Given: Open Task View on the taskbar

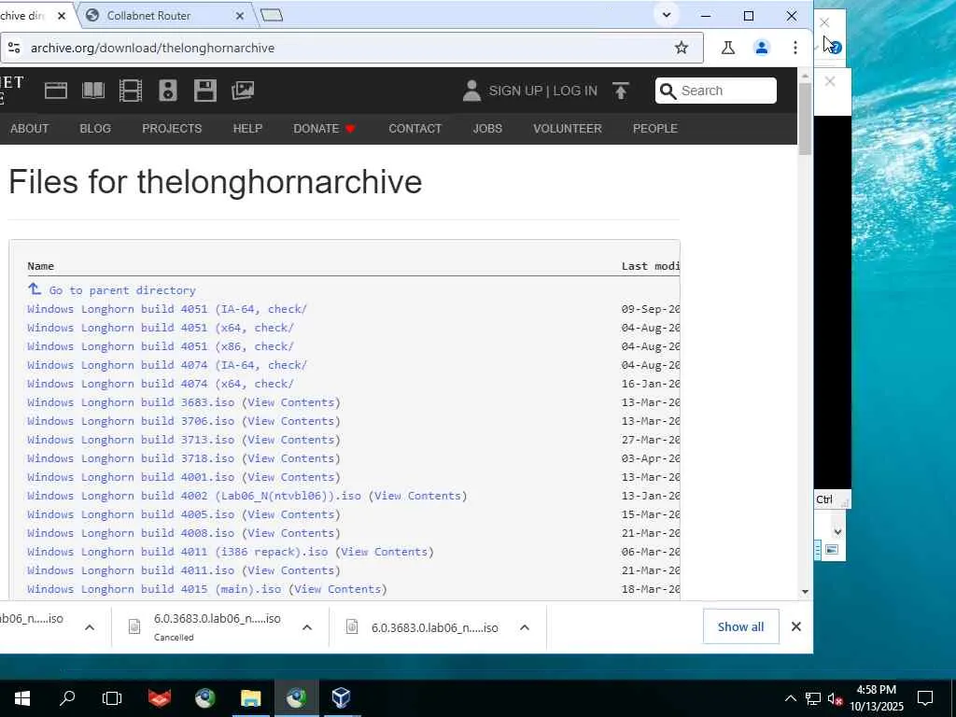Looking at the screenshot, I should [112, 698].
